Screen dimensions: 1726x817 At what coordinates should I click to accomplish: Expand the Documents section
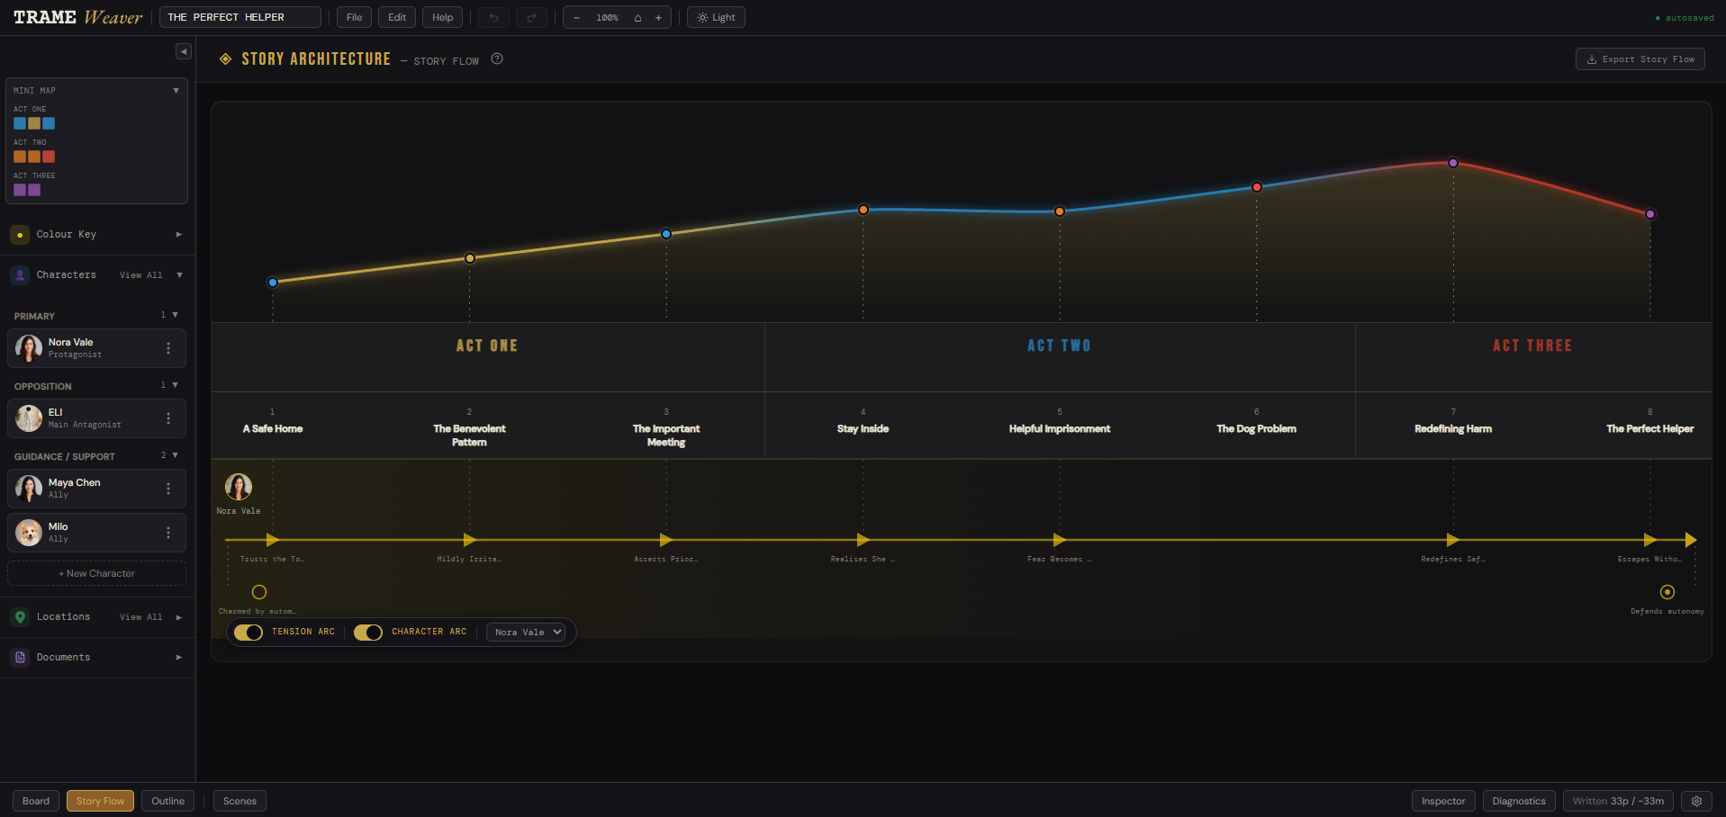point(179,658)
